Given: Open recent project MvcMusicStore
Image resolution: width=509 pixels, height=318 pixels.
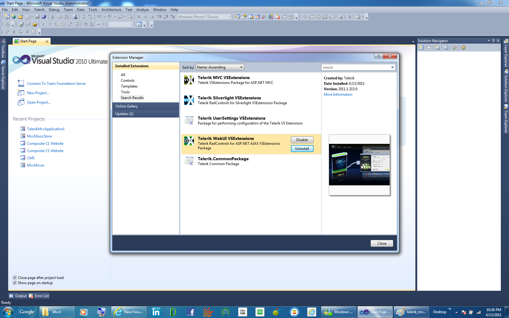Looking at the screenshot, I should coord(39,136).
